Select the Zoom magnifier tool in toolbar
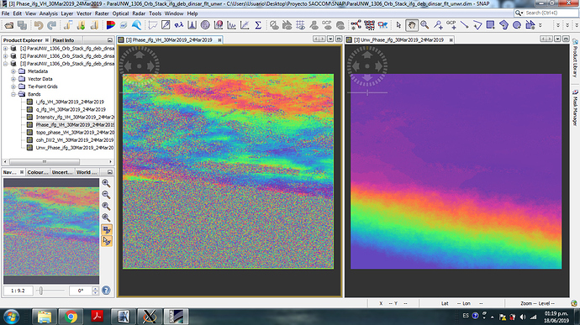Screen dimensions: 580x325 pyautogui.click(x=424, y=25)
